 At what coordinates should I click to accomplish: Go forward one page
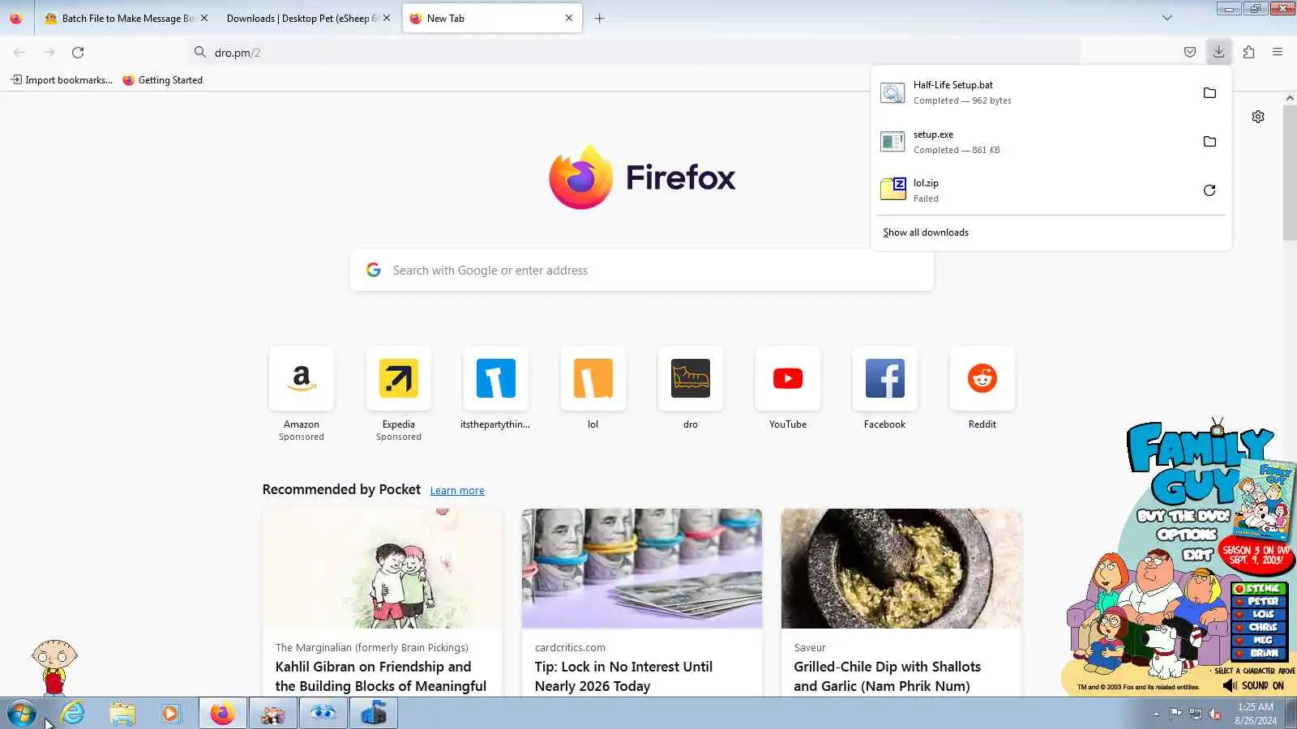tap(49, 52)
